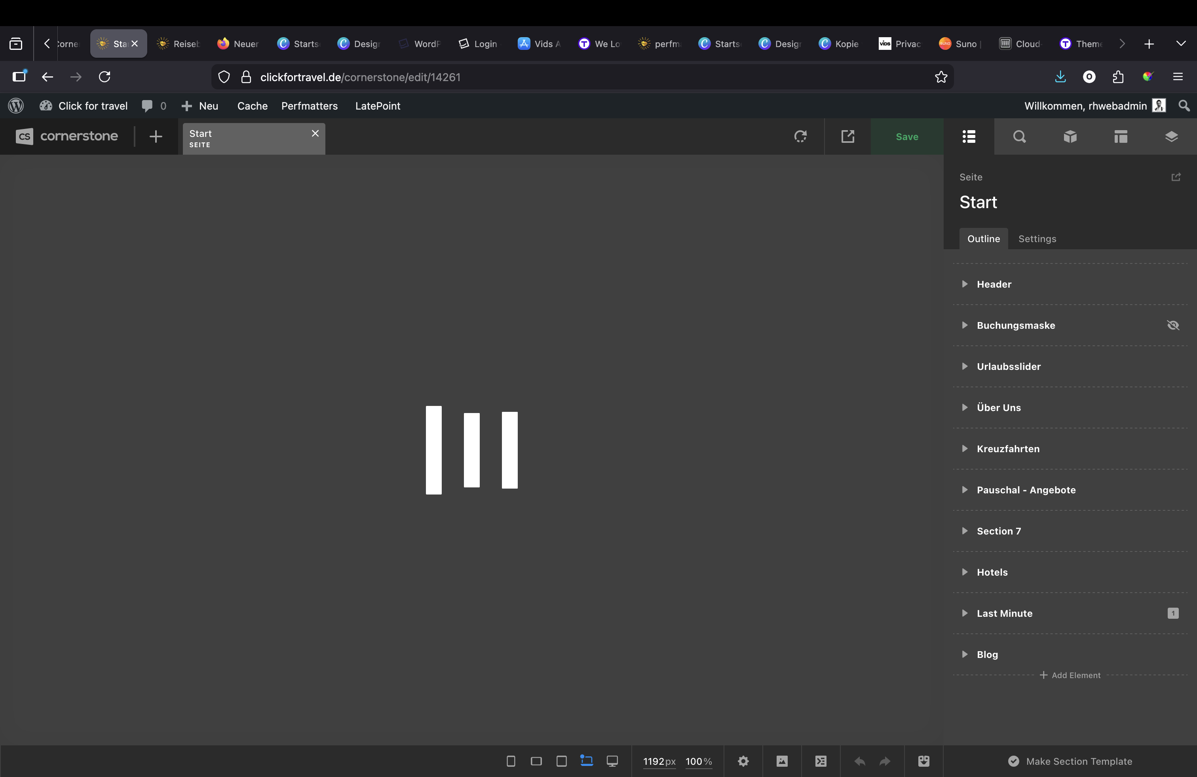The width and height of the screenshot is (1197, 777).
Task: Click the refresh preview icon
Action: [800, 137]
